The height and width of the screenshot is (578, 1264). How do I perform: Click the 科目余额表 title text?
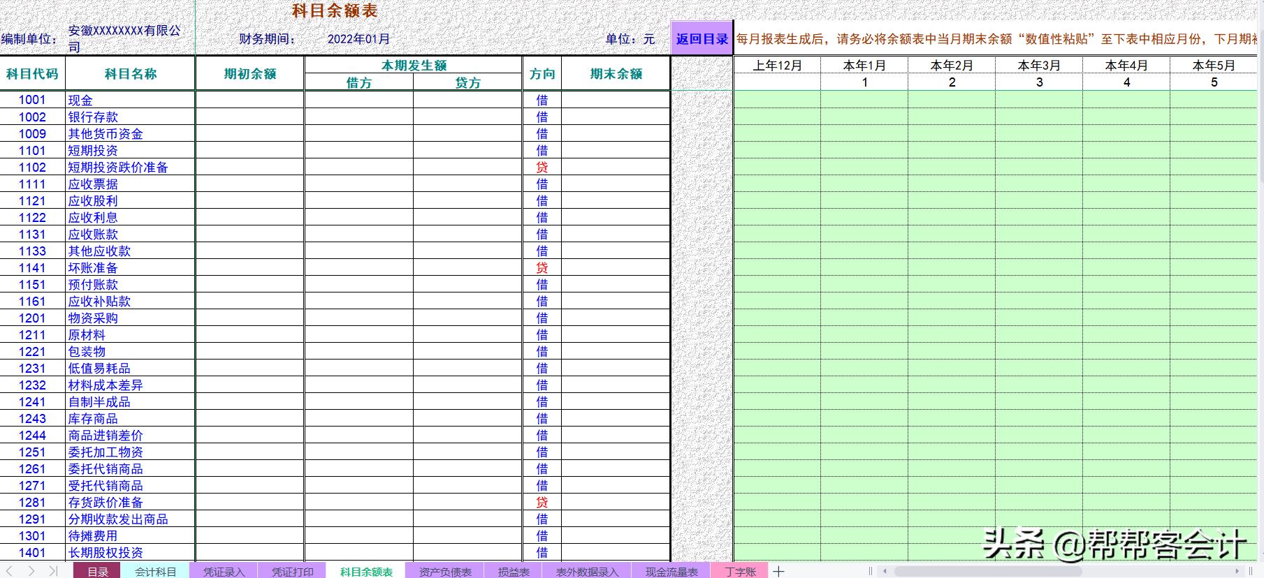[x=335, y=10]
